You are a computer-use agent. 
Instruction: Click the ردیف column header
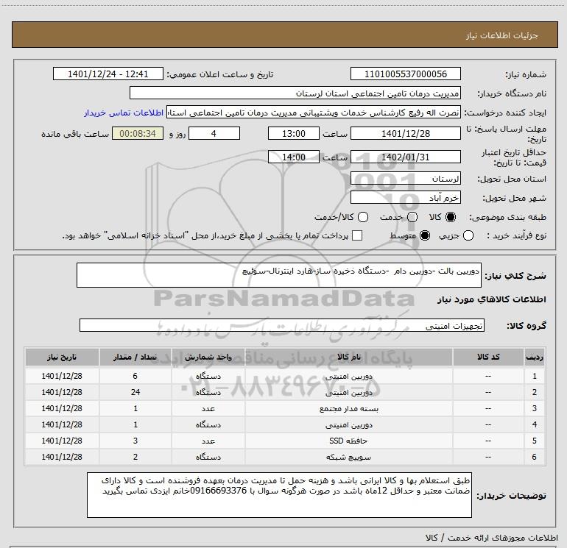(535, 357)
